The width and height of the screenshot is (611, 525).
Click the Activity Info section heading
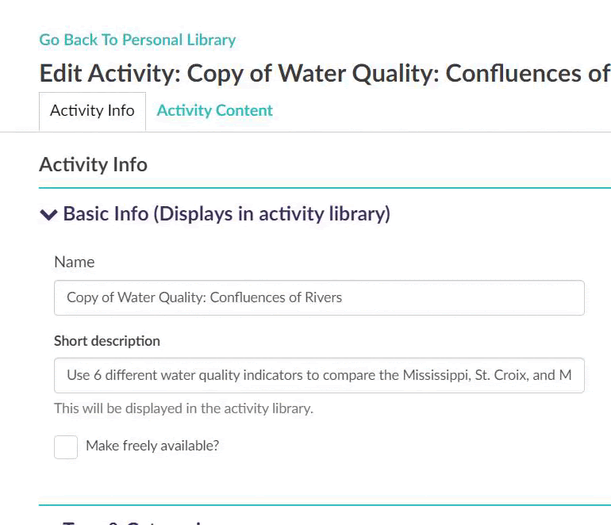pos(93,164)
